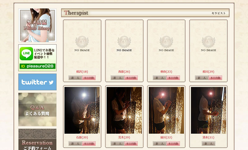Open the profile photo of 緑川(22)

tap(166, 110)
